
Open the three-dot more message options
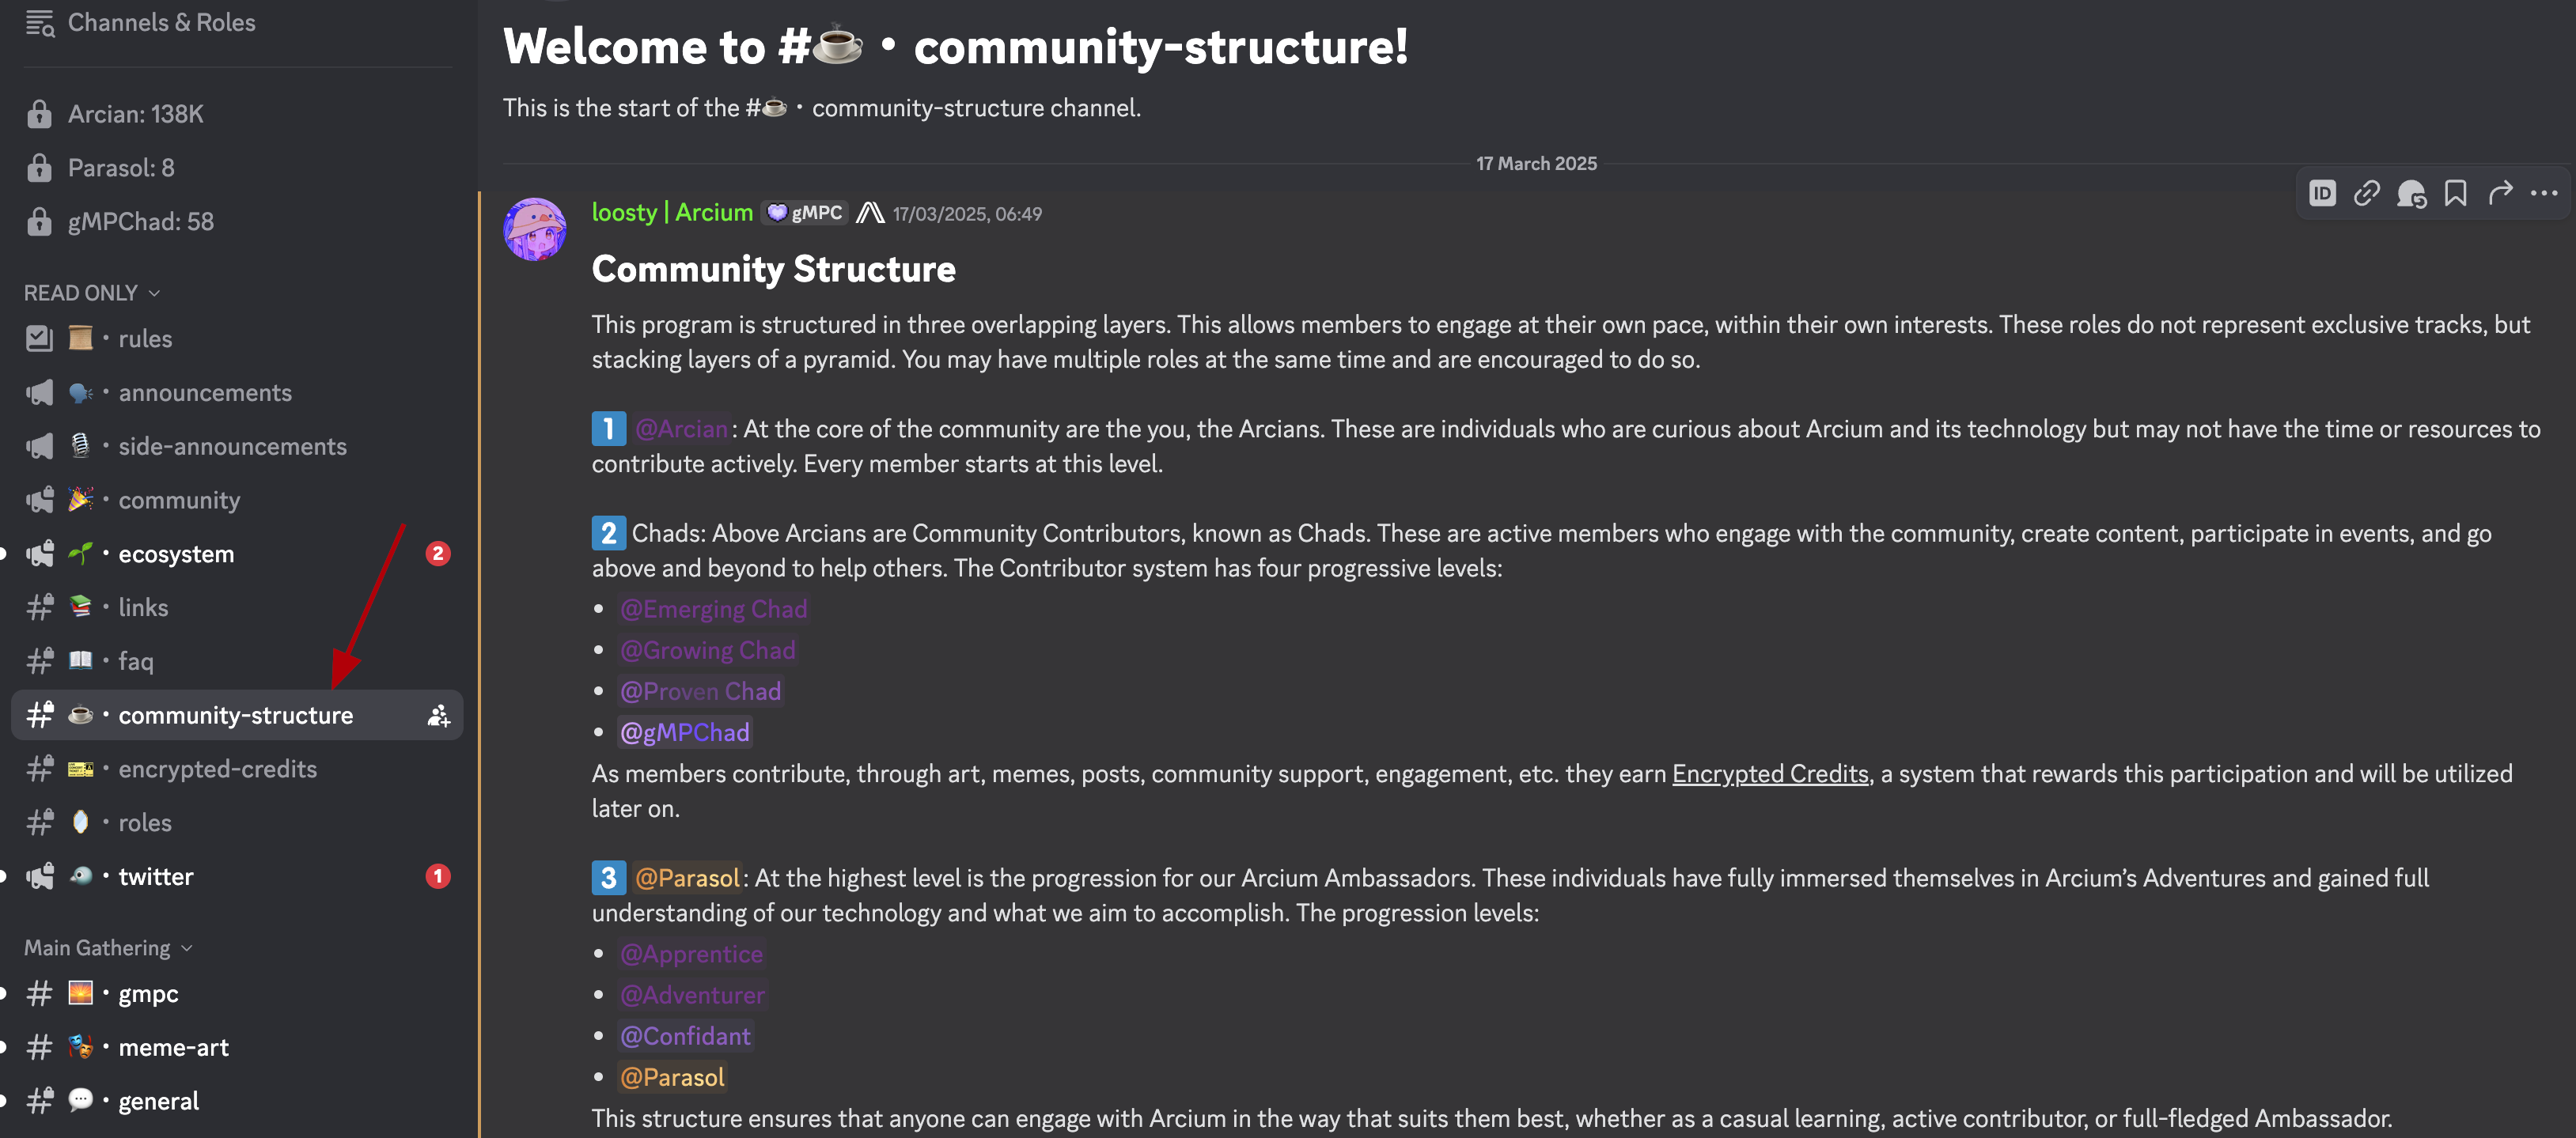[2543, 193]
